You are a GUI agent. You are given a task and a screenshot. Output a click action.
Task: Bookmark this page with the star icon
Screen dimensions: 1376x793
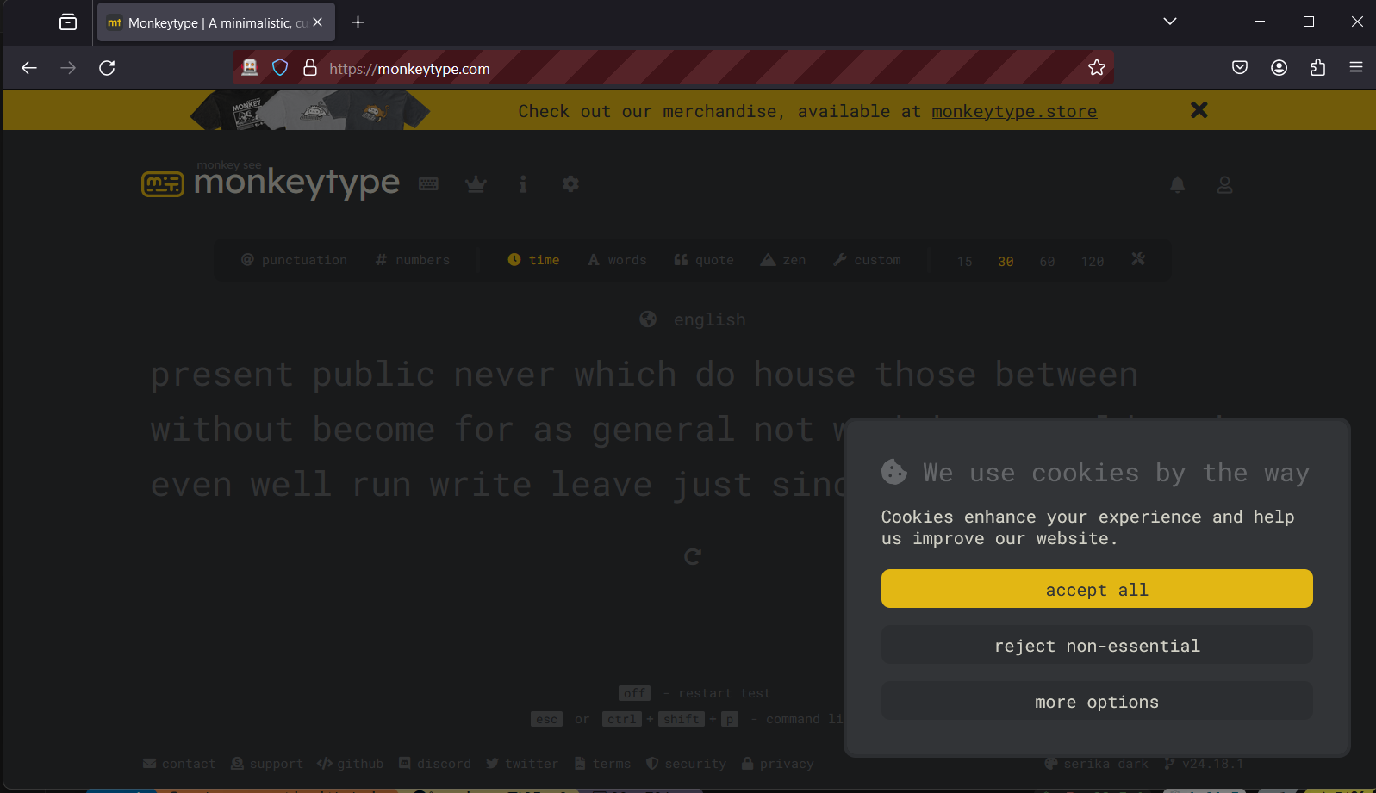[x=1096, y=68]
